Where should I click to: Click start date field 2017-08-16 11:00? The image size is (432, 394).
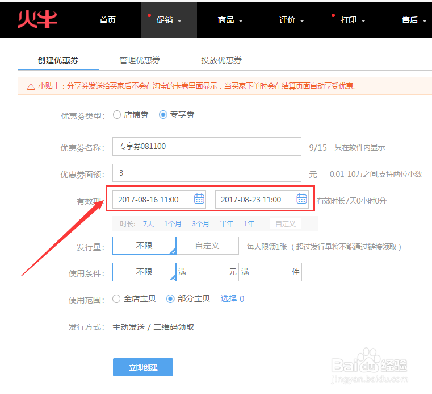click(159, 200)
